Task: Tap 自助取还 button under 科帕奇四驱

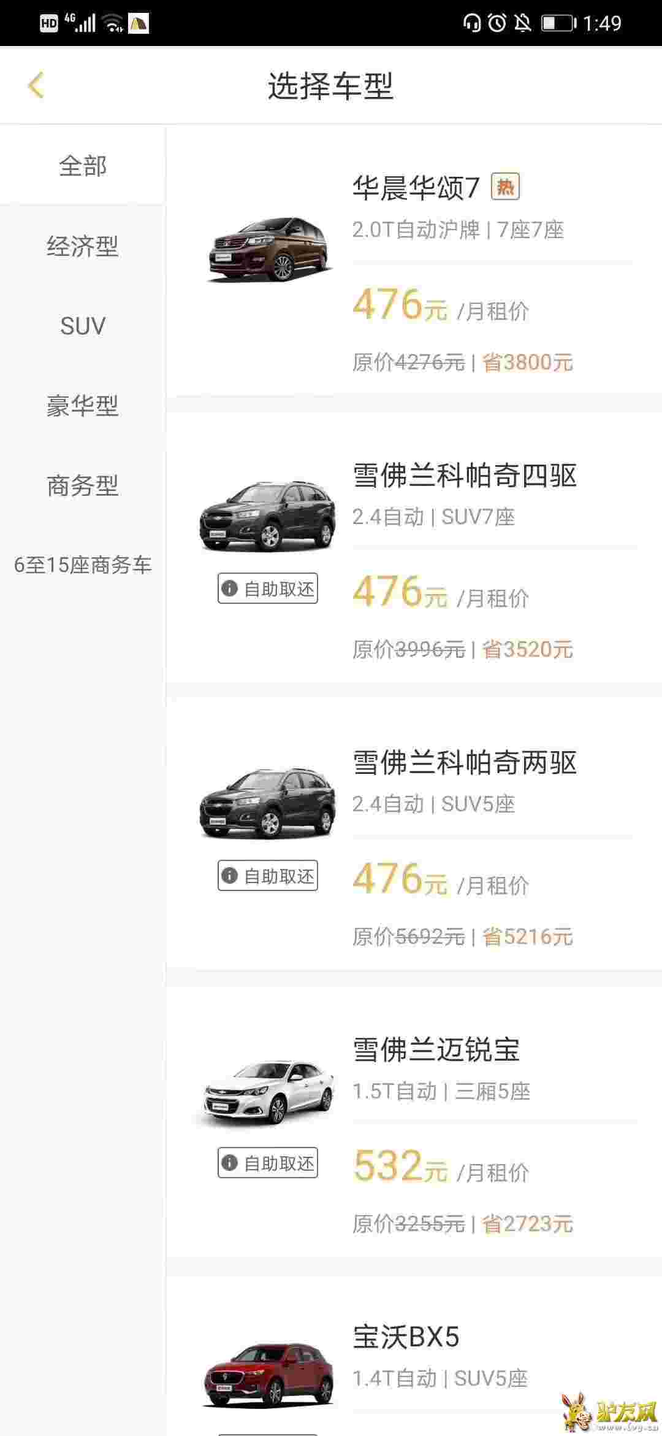Action: [268, 589]
